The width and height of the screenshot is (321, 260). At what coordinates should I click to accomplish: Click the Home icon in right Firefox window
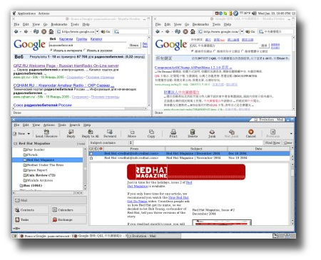(x=193, y=31)
